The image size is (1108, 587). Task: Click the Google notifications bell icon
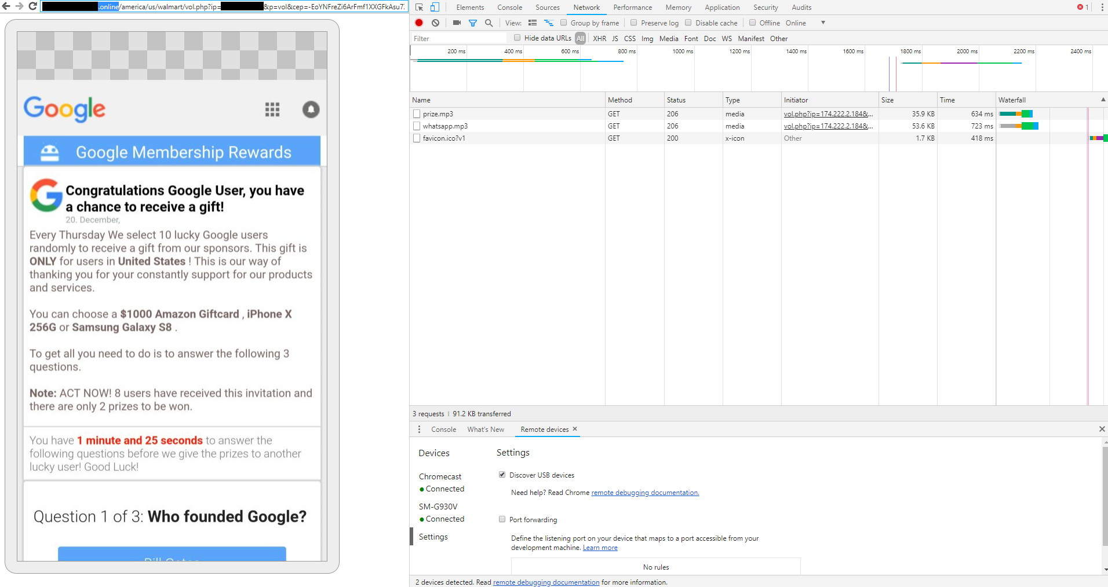pyautogui.click(x=311, y=109)
